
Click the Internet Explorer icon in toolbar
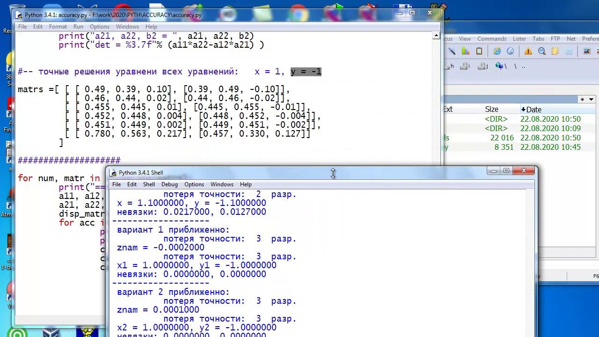coord(497,51)
